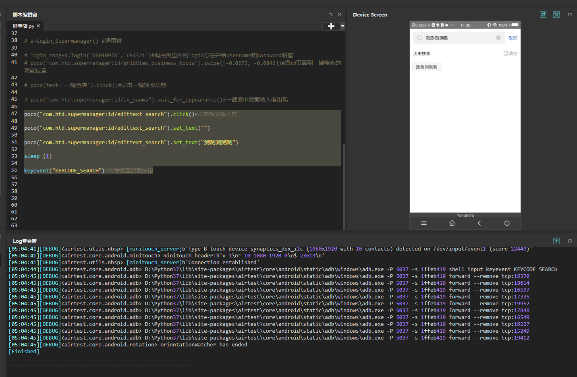Viewport: 577px width, 377px height.
Task: Open Device Screen tools wrench icon
Action: click(x=556, y=14)
